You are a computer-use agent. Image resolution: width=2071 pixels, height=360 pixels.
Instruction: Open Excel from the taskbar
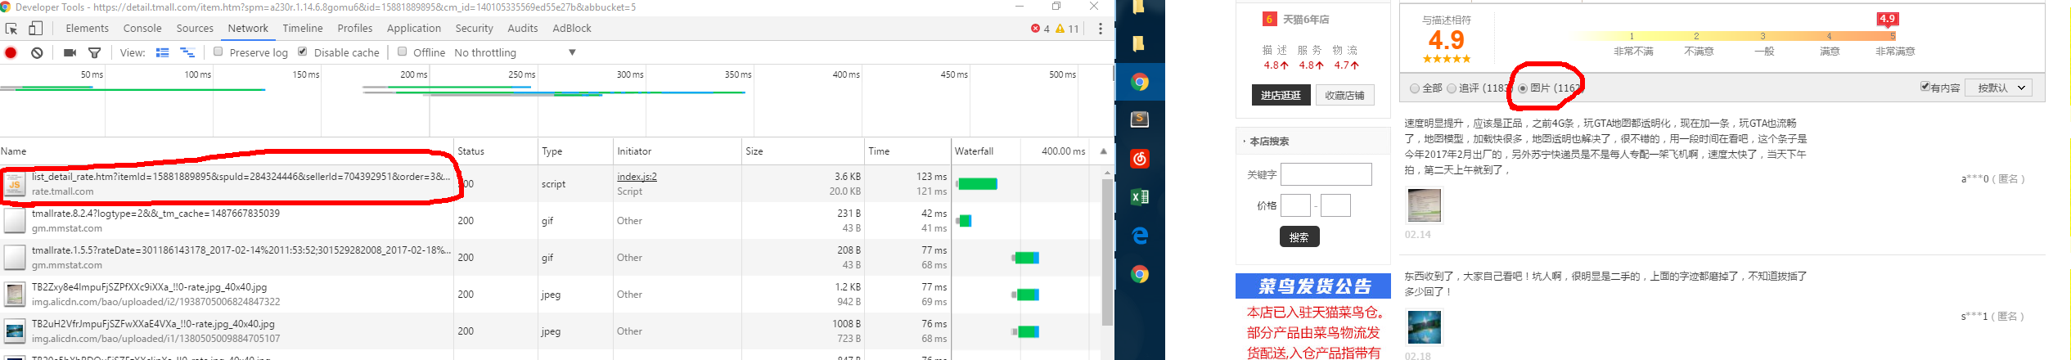[x=1140, y=196]
